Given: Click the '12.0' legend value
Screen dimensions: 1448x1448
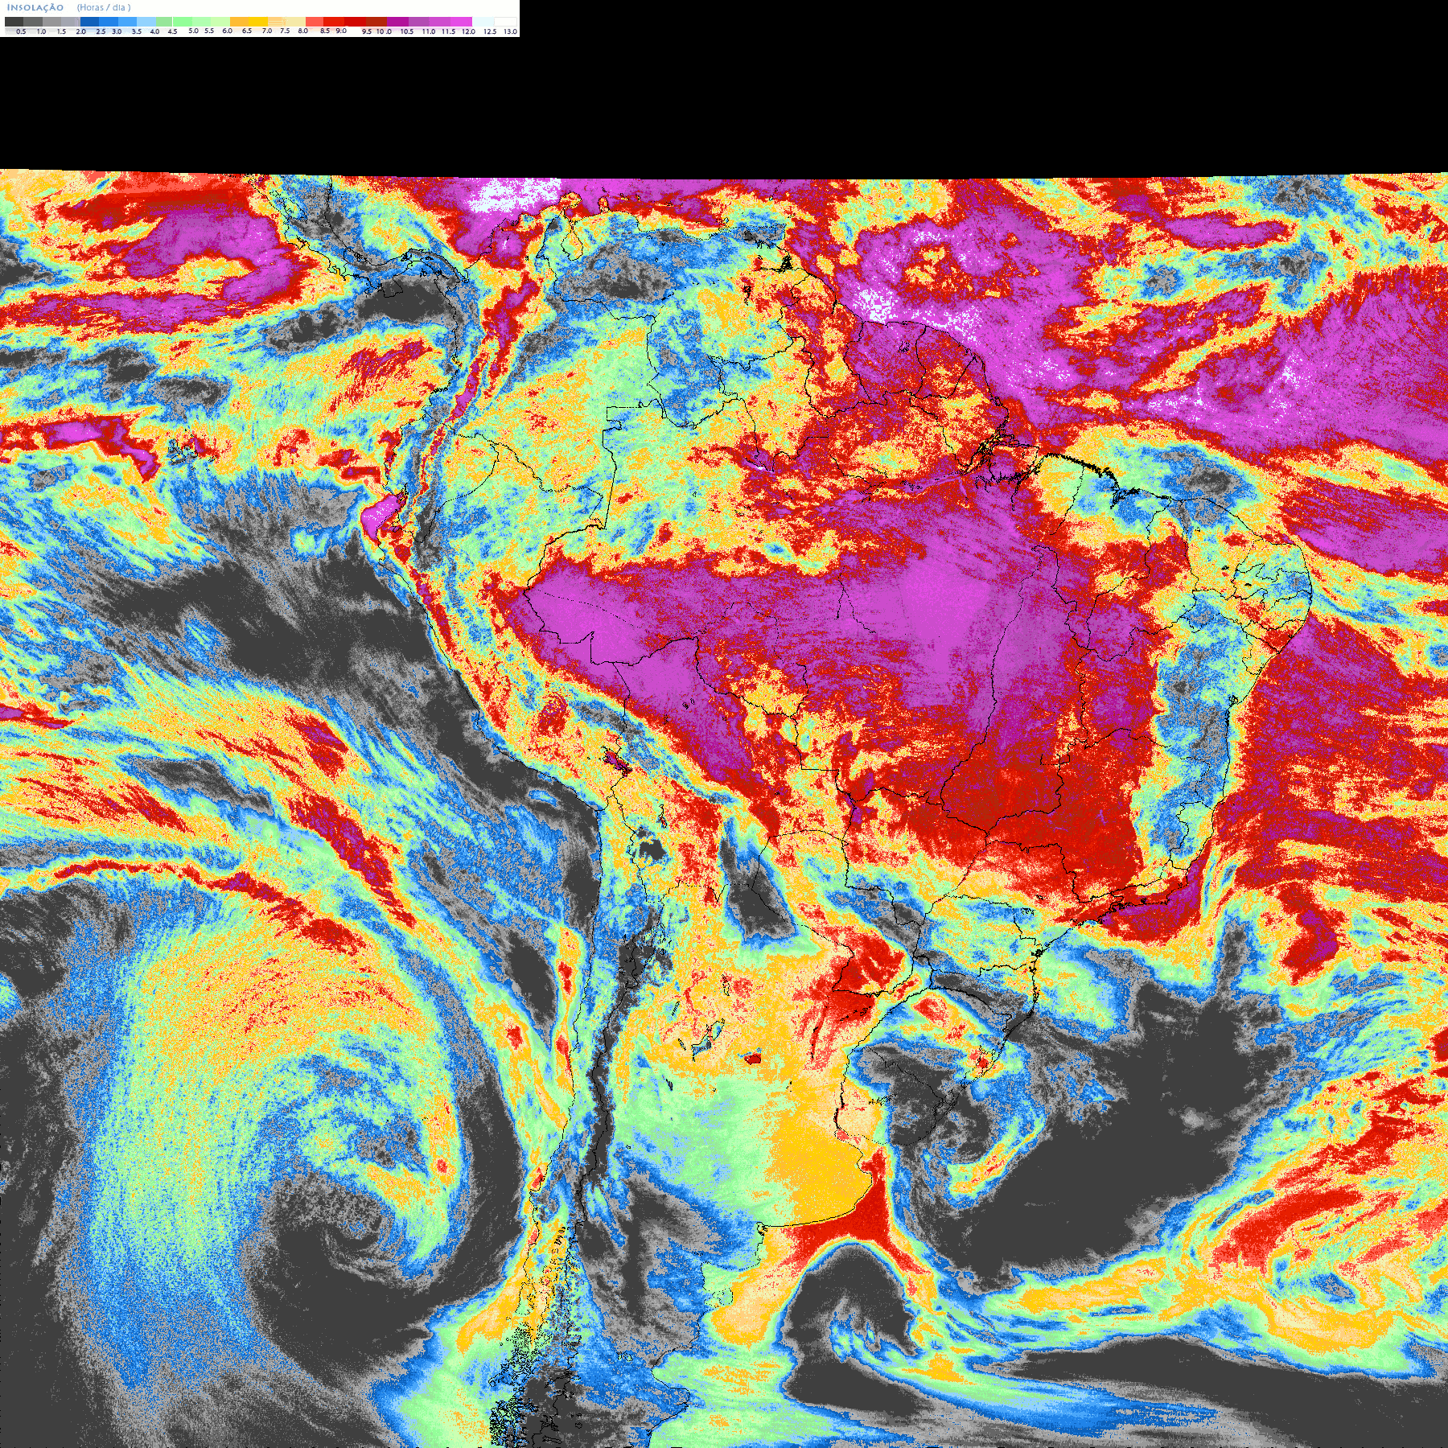Looking at the screenshot, I should click(x=468, y=31).
